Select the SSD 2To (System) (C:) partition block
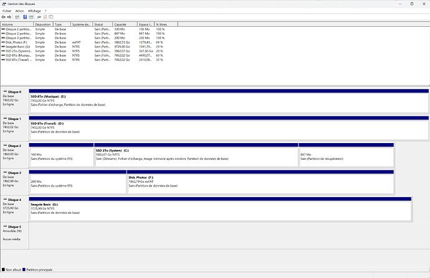This screenshot has height=278, width=430. (x=196, y=155)
